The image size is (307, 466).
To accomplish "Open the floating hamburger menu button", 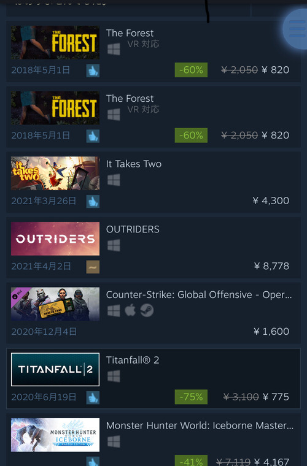I will tap(296, 29).
